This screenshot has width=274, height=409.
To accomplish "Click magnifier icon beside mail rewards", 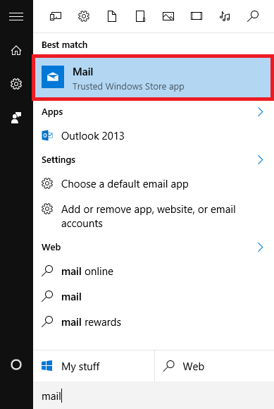I will tap(47, 322).
